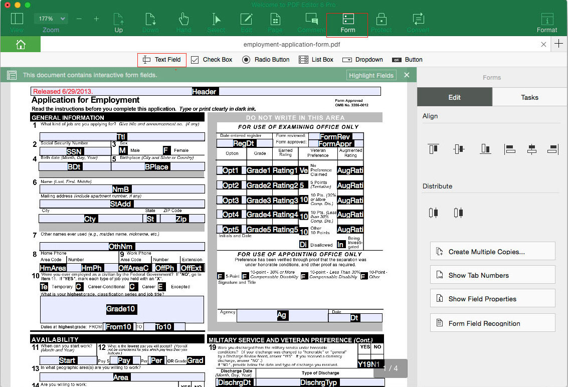Select the Radio Button form tool
Screen dimensions: 568x387
tap(265, 59)
